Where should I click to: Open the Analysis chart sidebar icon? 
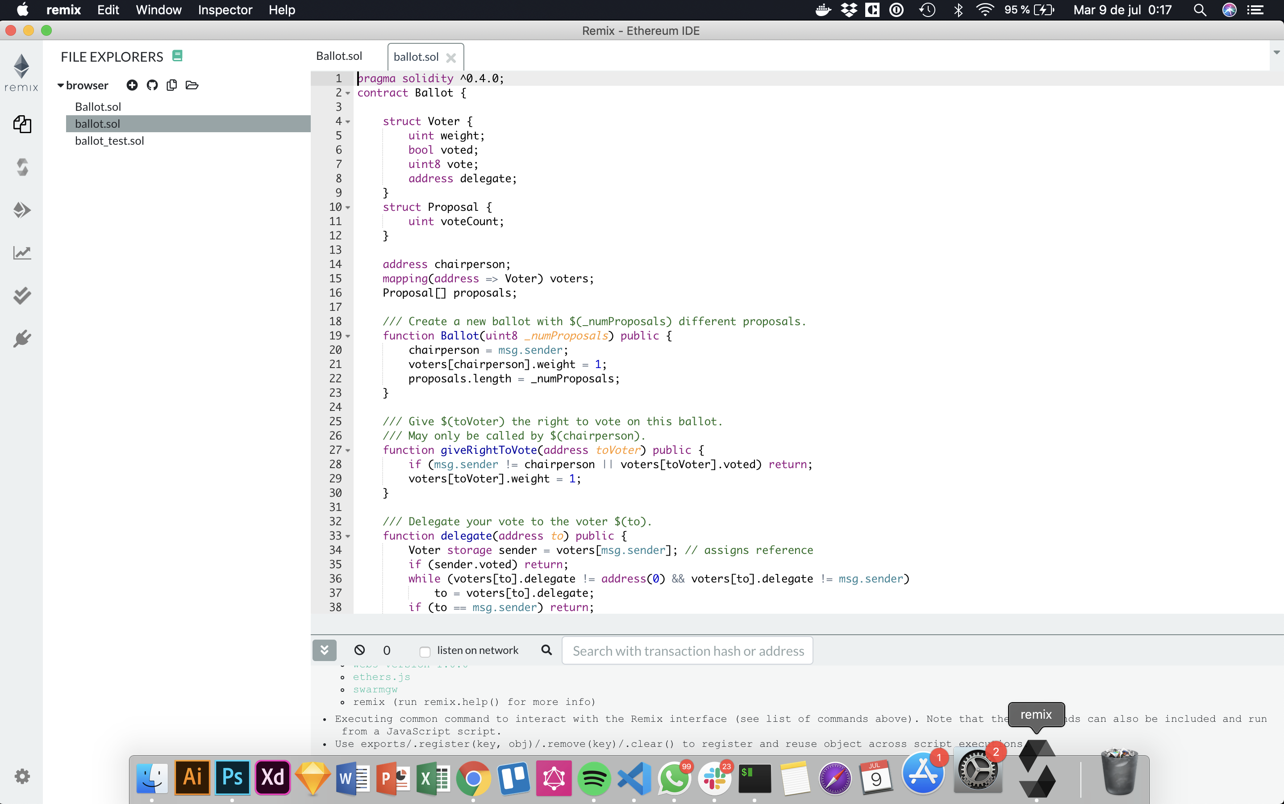pos(22,252)
